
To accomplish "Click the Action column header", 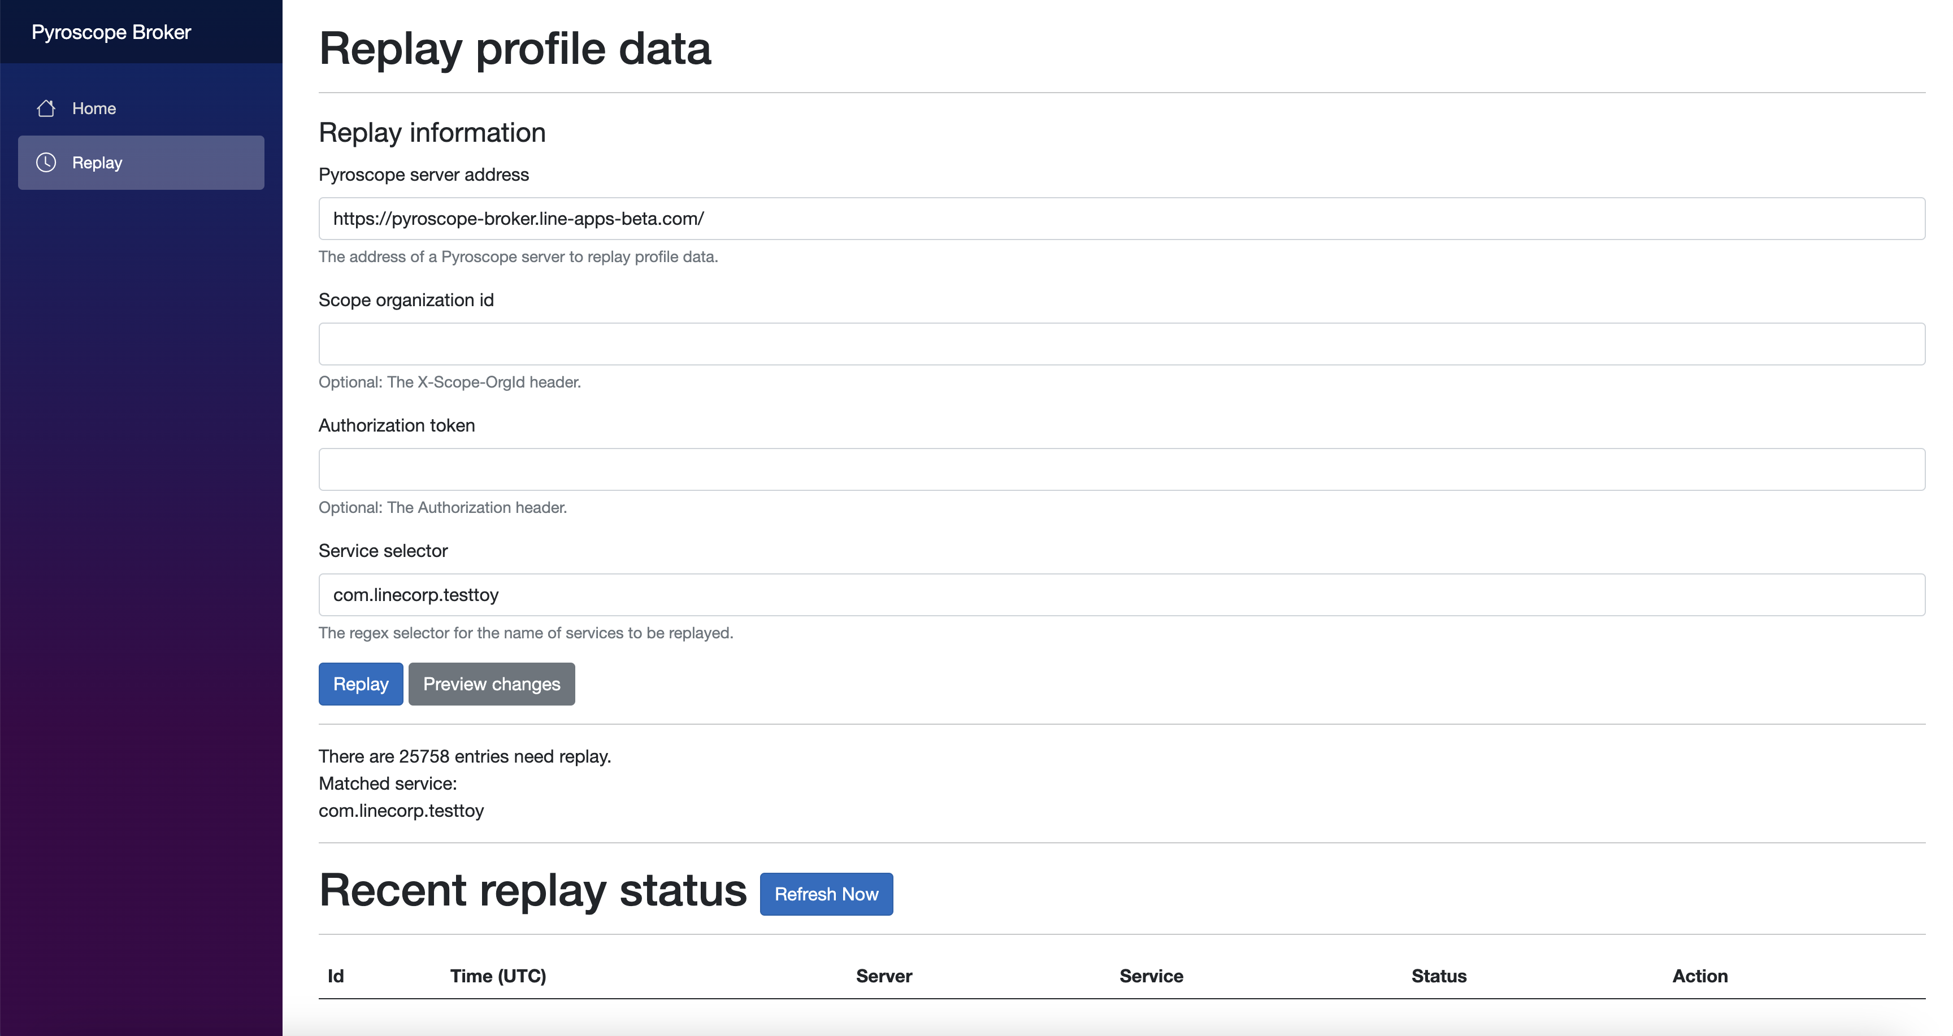I will (1700, 976).
